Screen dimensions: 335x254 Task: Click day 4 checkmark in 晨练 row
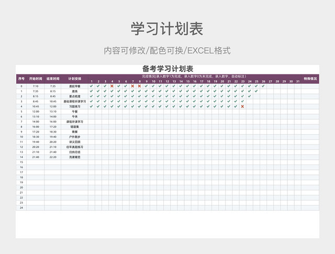pos(111,91)
